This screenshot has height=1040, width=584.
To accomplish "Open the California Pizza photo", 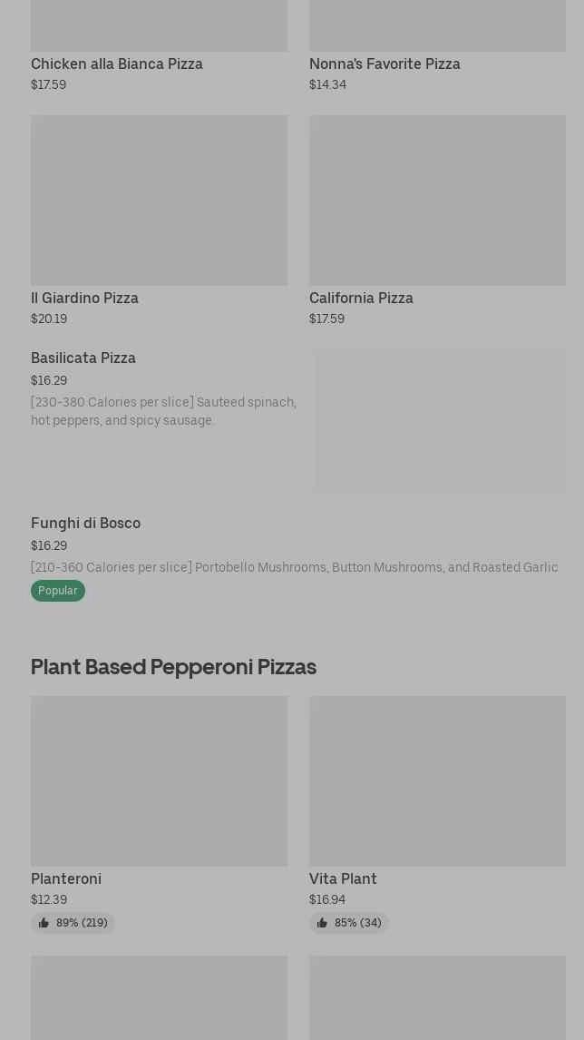I will (437, 201).
